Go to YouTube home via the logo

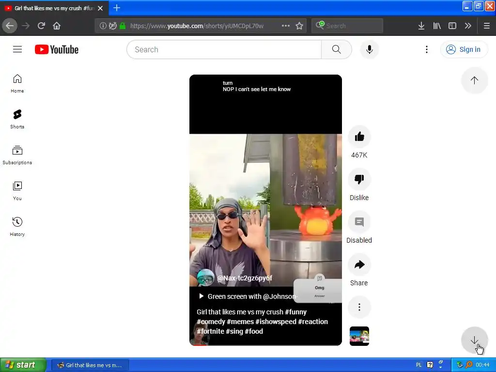pos(57,49)
